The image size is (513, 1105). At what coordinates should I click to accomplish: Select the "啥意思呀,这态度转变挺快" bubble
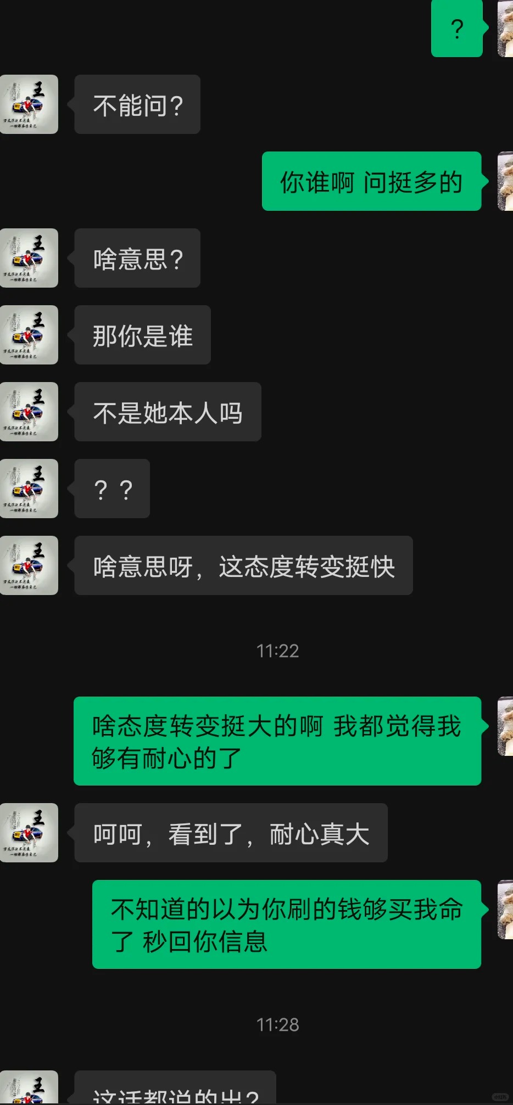[243, 565]
